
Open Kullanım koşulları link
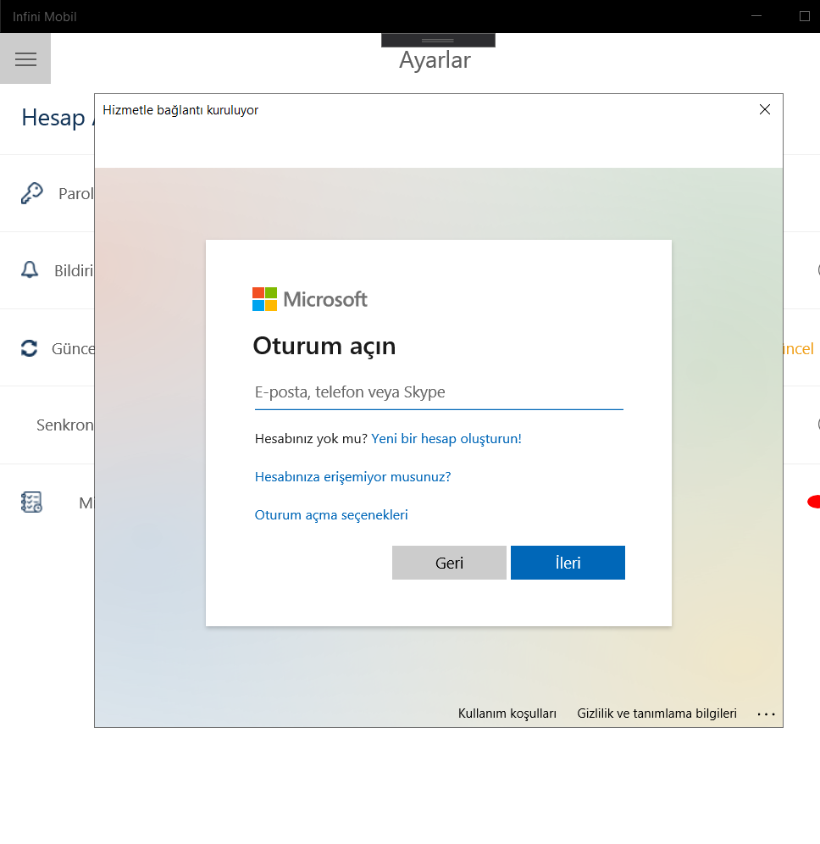point(507,714)
